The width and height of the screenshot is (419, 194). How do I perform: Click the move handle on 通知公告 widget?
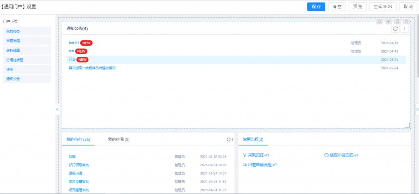[x=388, y=22]
